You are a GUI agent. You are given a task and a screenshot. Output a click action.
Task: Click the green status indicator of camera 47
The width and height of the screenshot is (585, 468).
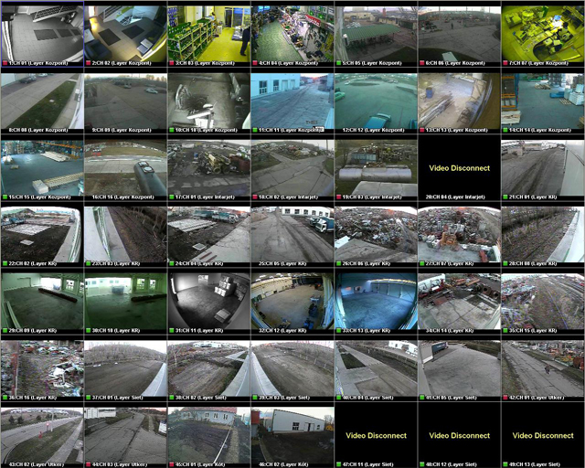coord(339,463)
